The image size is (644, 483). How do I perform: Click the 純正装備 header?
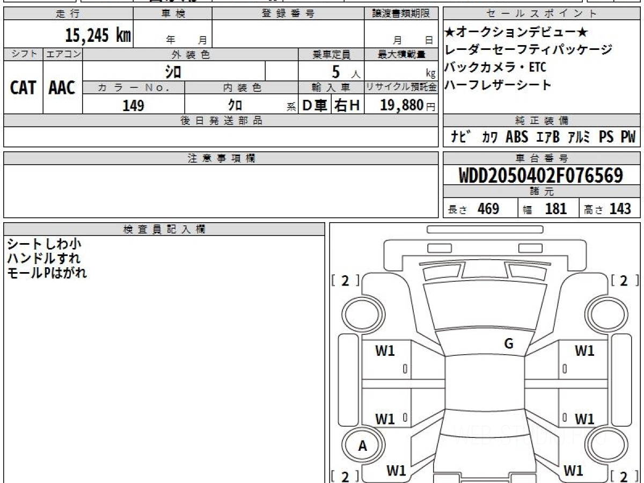(541, 120)
